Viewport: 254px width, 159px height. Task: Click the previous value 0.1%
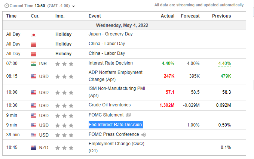(x=226, y=147)
